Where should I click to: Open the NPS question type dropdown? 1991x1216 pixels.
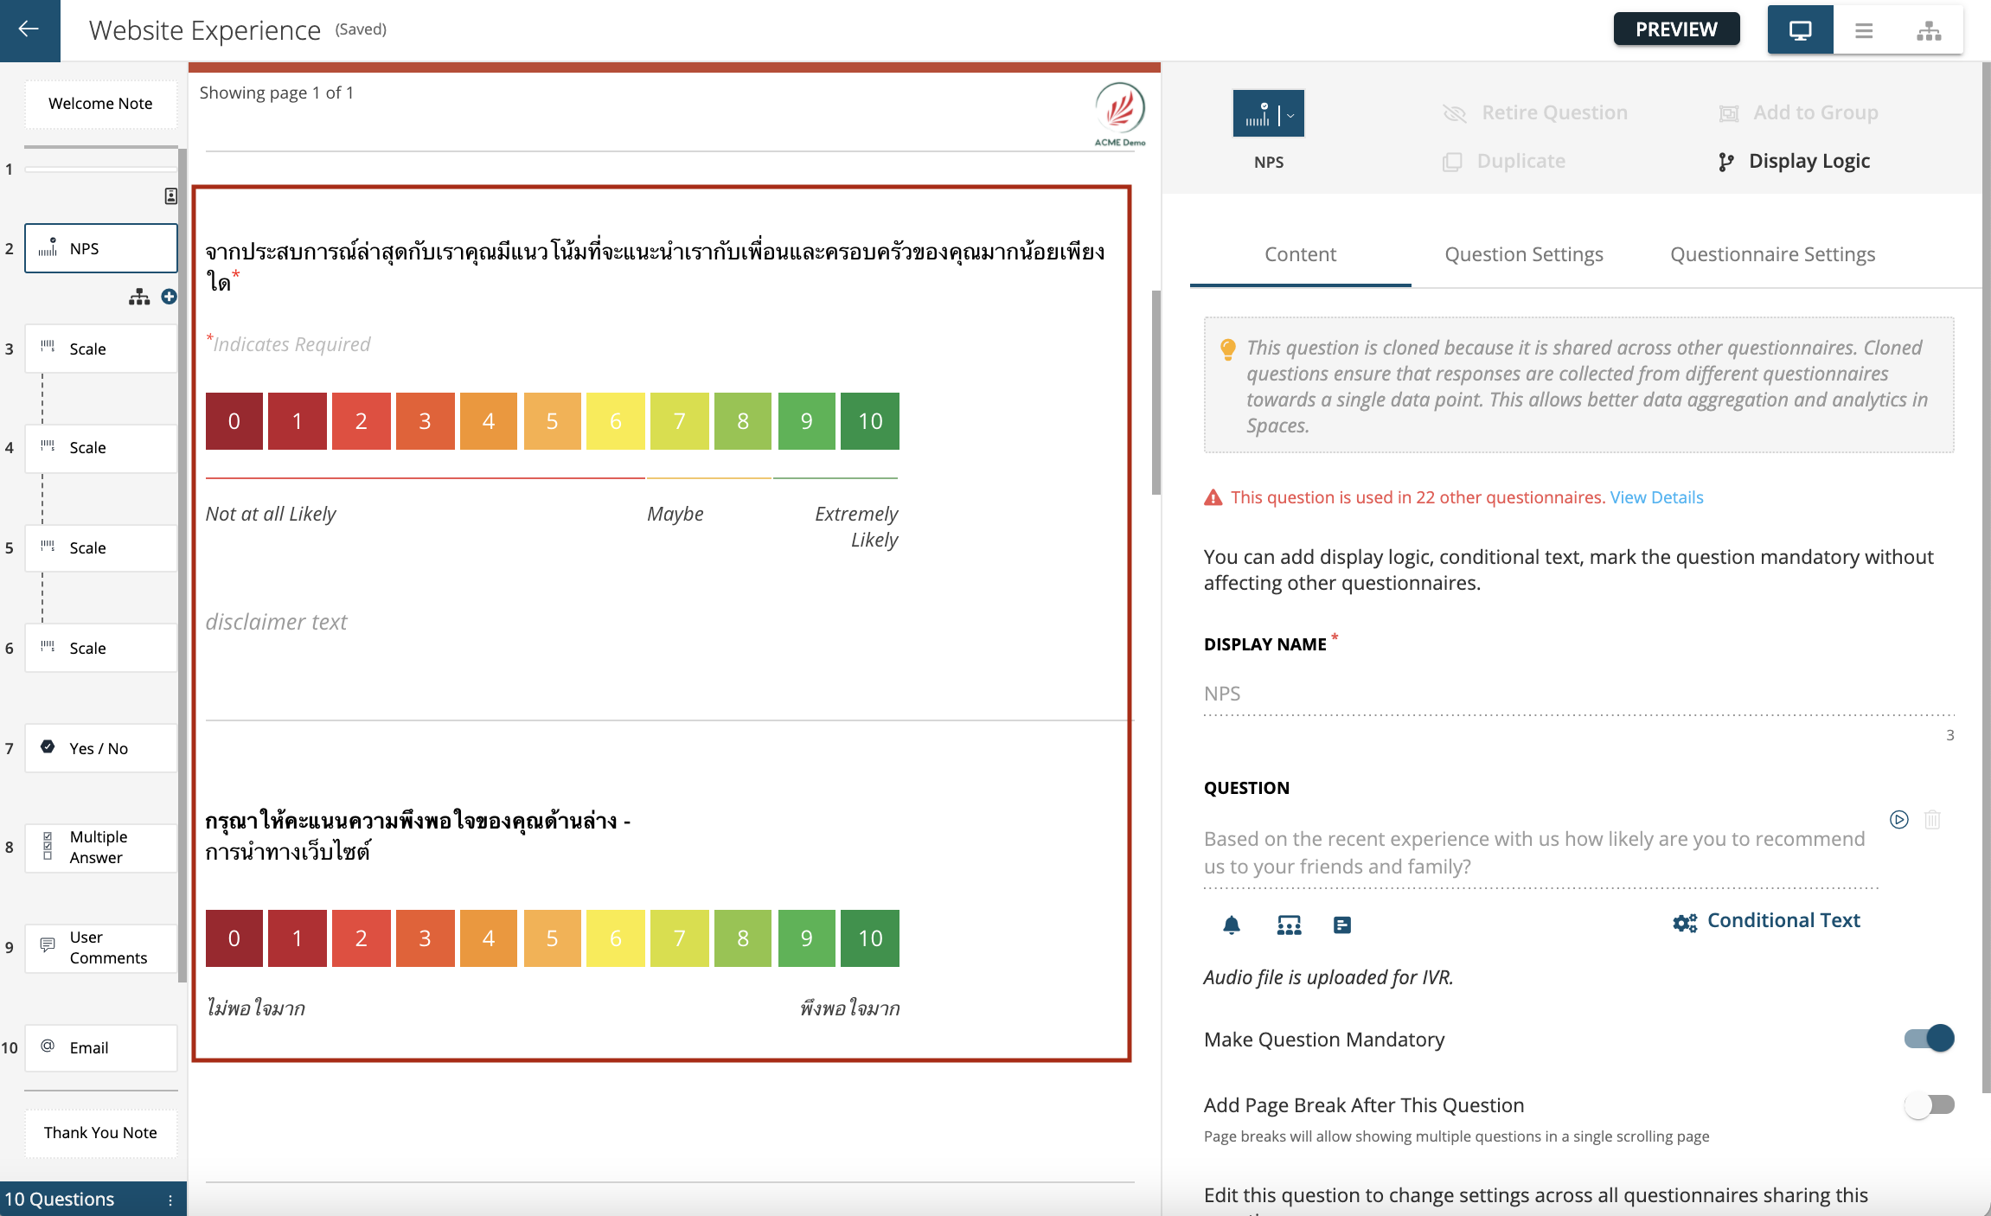tap(1269, 113)
